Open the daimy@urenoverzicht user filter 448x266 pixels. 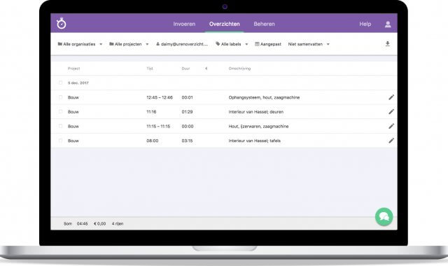click(x=182, y=44)
